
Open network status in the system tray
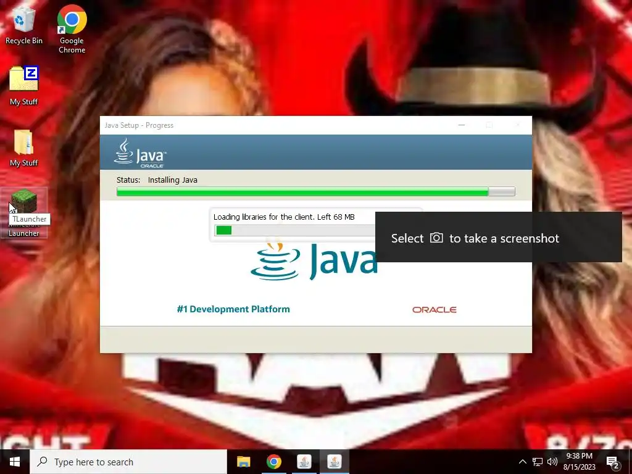[538, 462]
